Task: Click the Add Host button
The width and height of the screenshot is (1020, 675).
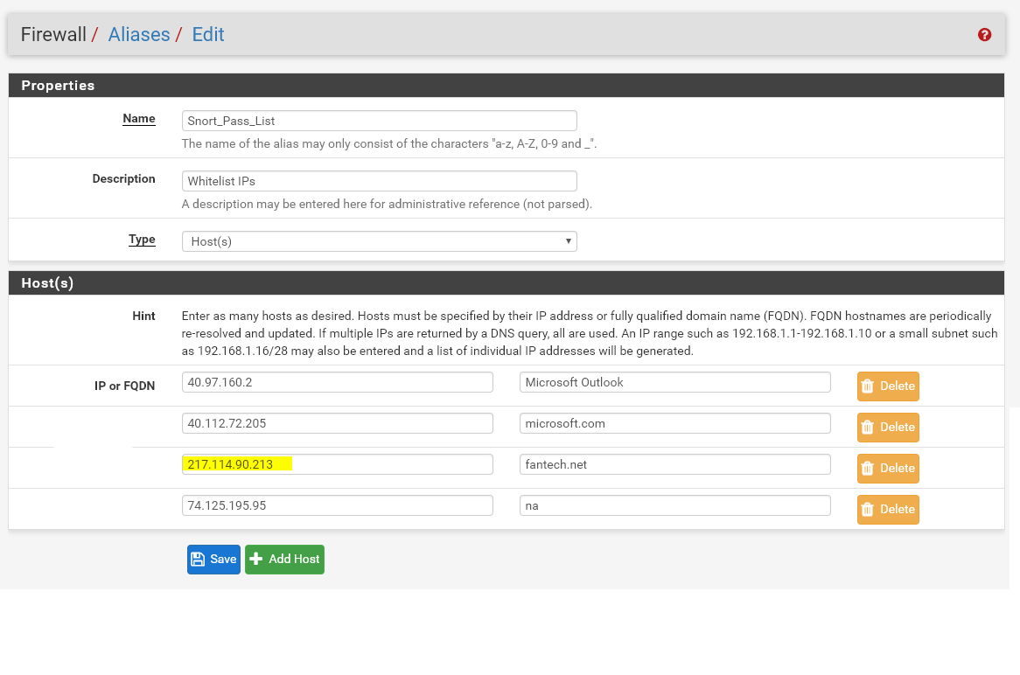Action: pos(284,560)
